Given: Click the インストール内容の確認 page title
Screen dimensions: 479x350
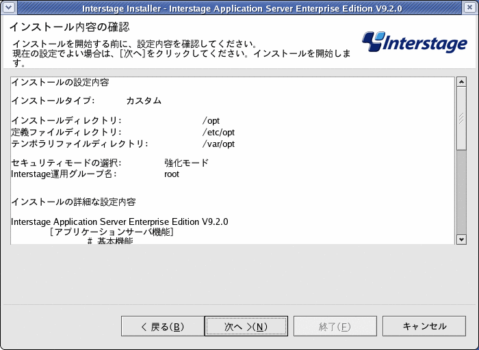Looking at the screenshot, I should point(70,27).
